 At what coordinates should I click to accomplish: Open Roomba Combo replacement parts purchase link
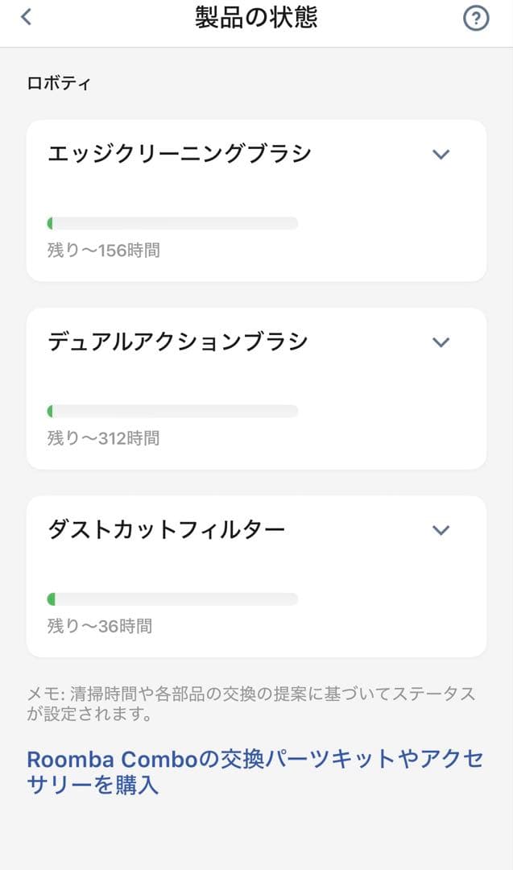coord(254,772)
